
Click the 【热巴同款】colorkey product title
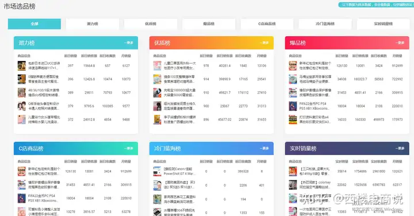point(315,185)
